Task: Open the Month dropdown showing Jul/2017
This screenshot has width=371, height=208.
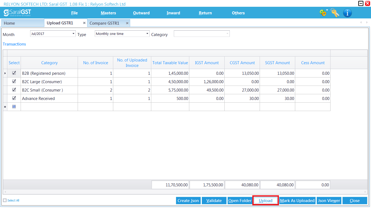Action: (x=73, y=33)
